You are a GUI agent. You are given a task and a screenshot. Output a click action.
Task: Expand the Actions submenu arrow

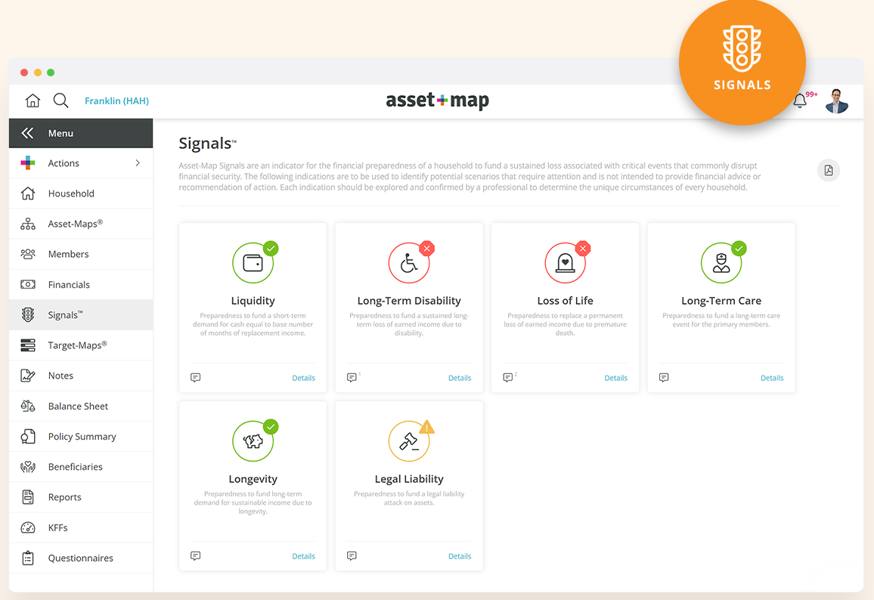coord(138,163)
